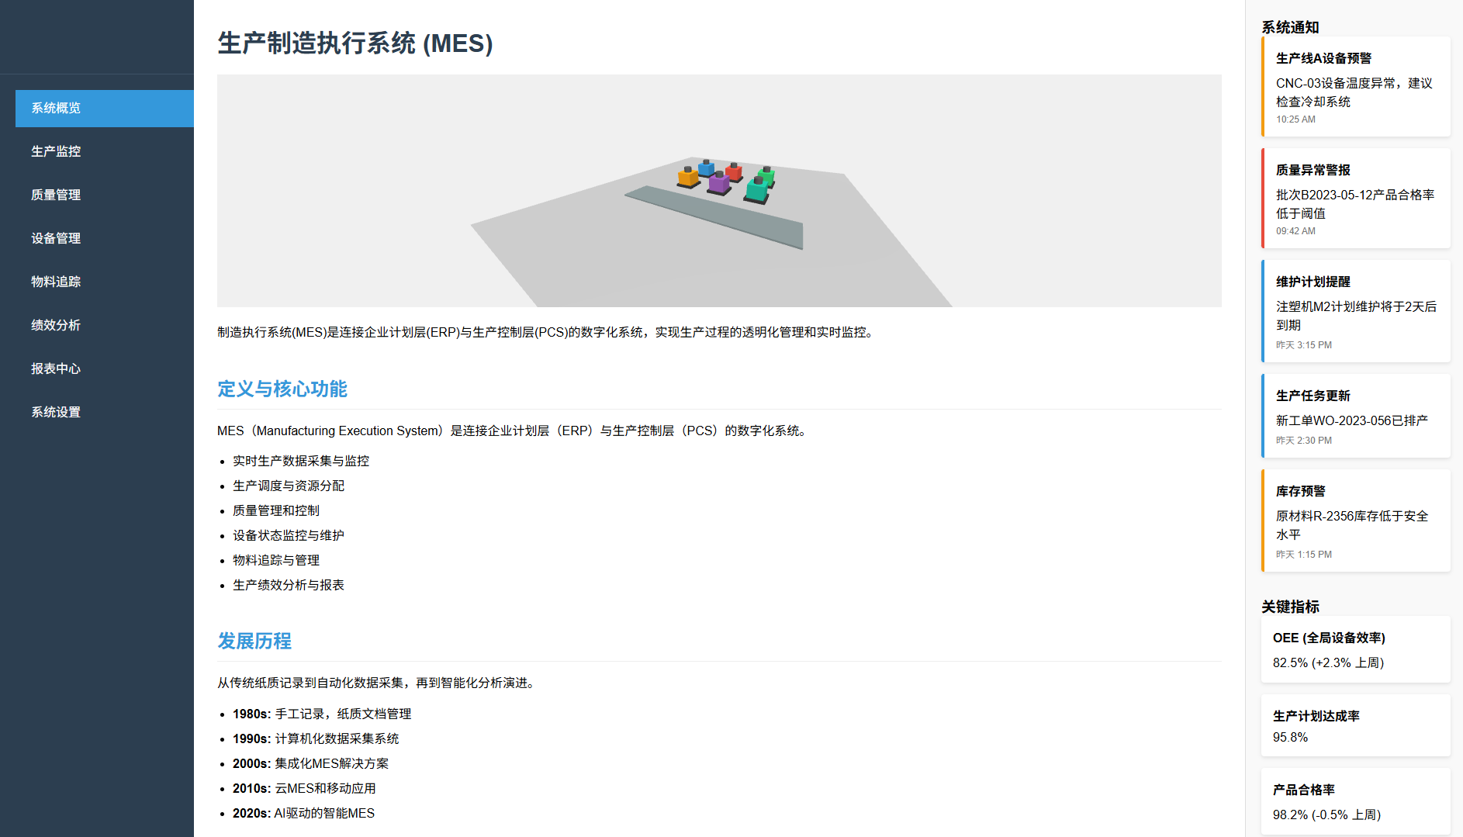Click the orange machine in 3D view
Screen dimensions: 1463x837
687,178
